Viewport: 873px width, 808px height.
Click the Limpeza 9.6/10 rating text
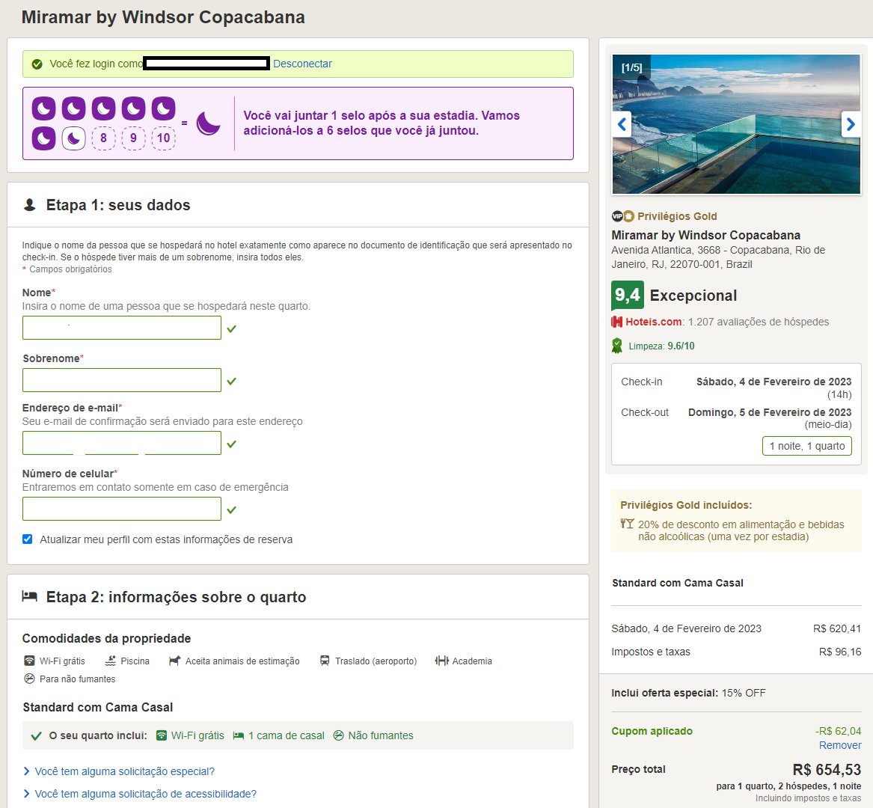661,346
